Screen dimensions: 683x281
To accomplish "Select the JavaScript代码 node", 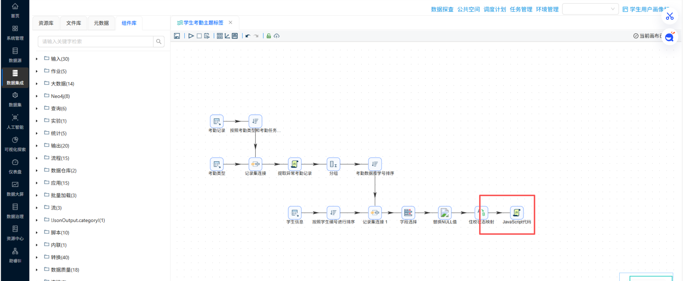I will pos(517,213).
